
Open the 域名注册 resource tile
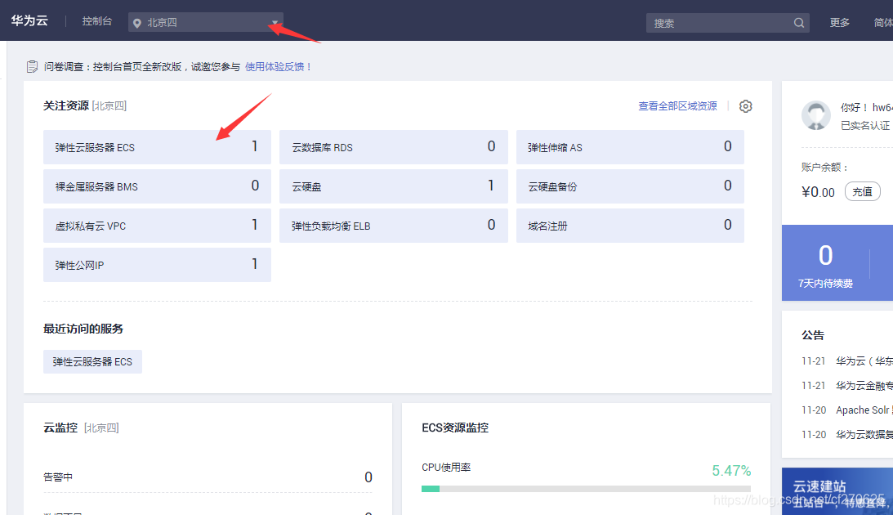(x=630, y=226)
